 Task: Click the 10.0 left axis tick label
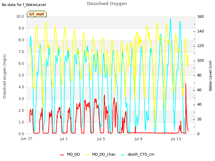click(x=20, y=16)
